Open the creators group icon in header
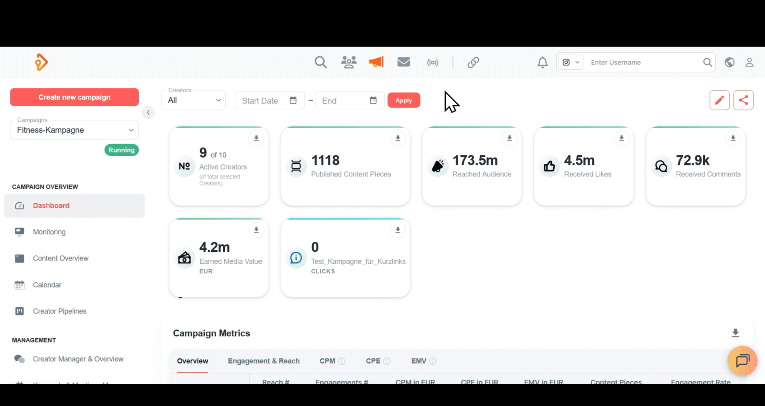Image resolution: width=765 pixels, height=406 pixels. pyautogui.click(x=349, y=62)
